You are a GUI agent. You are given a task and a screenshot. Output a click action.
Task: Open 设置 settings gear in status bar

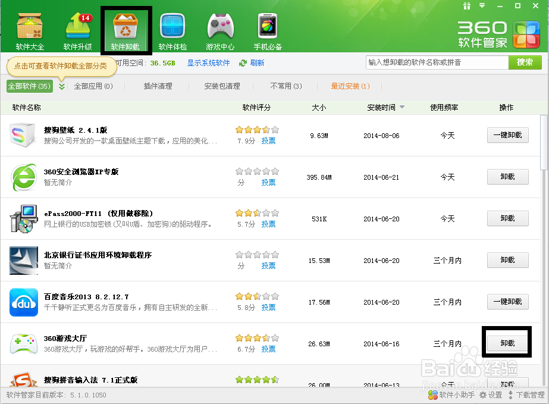491,395
